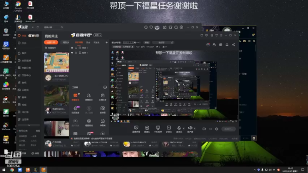
Task: Open the 弹幕助手 tool in toolbox
Action: coord(75,97)
